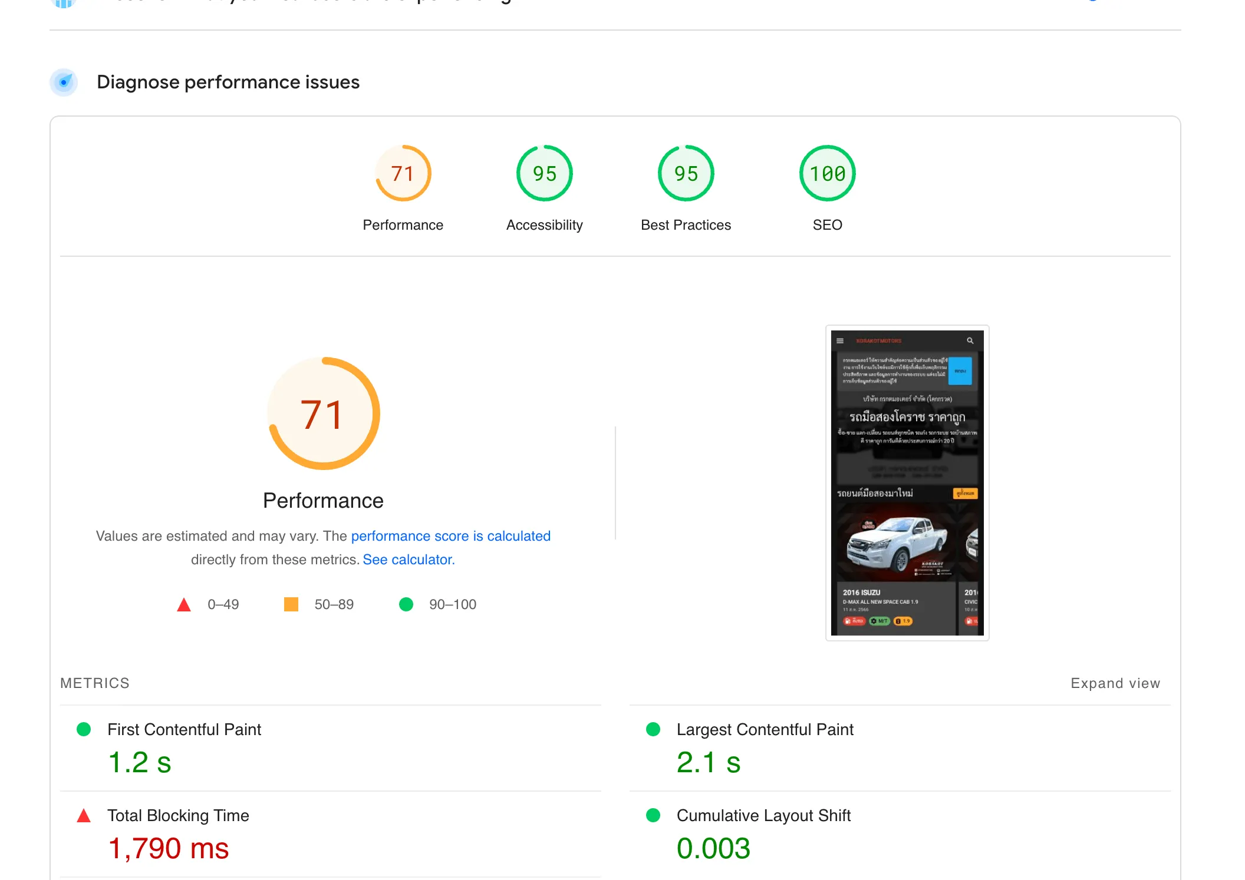1245x880 pixels.
Task: Click the green dot beside First Contentful Paint
Action: click(84, 730)
